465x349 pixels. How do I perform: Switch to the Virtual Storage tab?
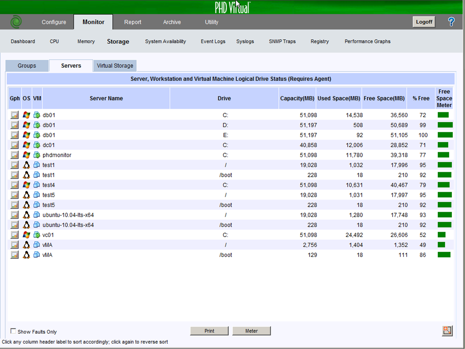(x=115, y=66)
